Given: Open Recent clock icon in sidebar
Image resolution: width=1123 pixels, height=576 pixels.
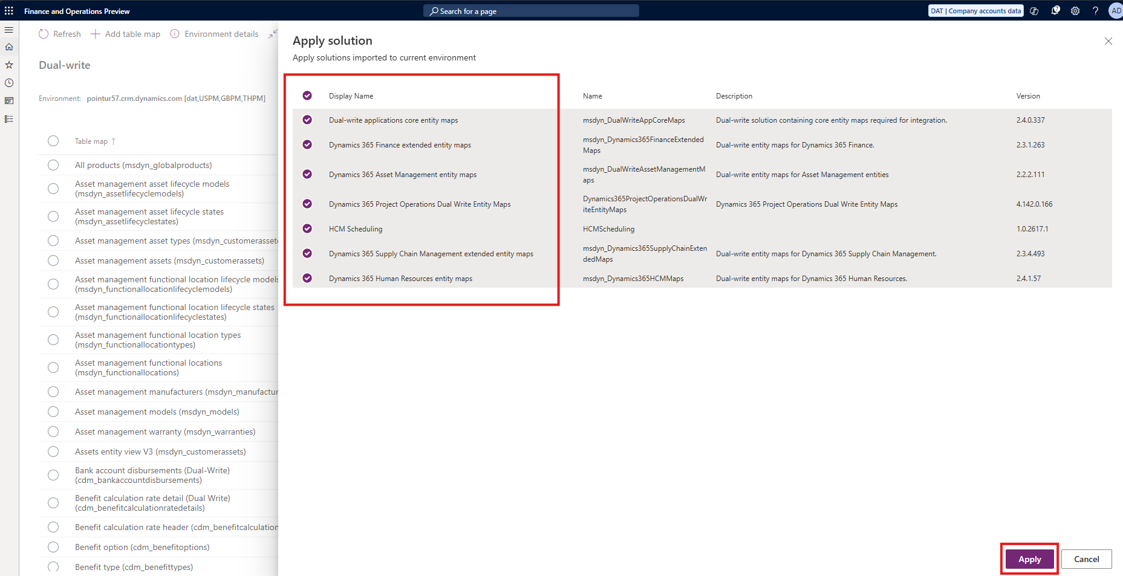Looking at the screenshot, I should [x=9, y=83].
